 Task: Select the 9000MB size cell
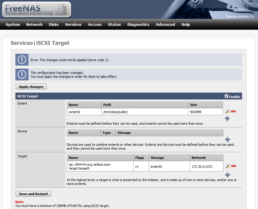[206, 112]
